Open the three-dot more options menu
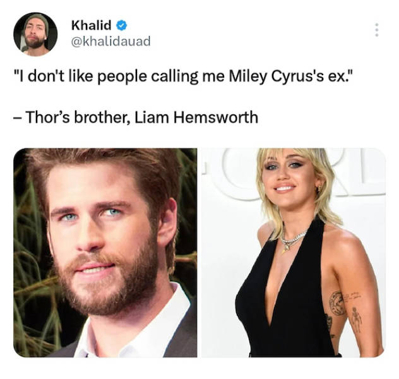399x379 pixels. [x=377, y=30]
